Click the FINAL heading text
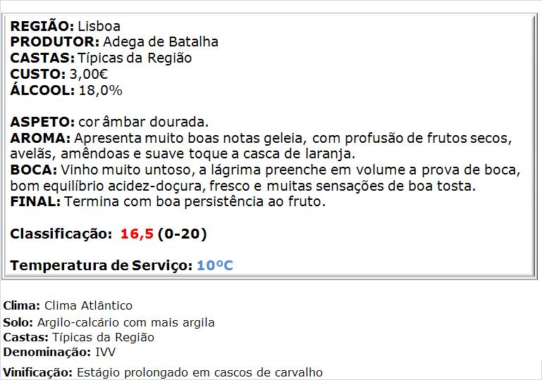542x380 pixels. [x=35, y=201]
